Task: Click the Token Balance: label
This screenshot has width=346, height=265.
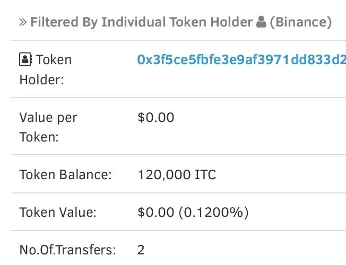Action: [65, 174]
